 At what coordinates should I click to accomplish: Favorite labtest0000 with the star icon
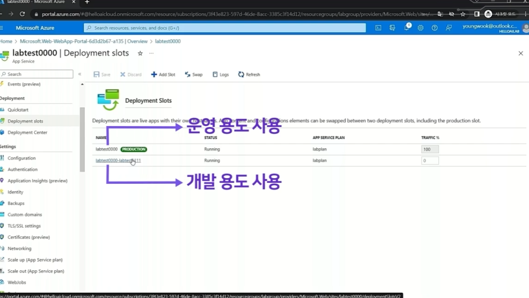(140, 53)
